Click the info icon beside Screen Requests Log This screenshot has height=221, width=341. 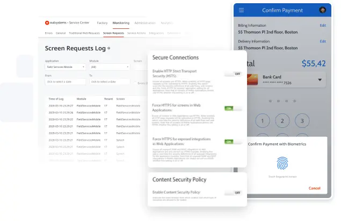108,48
